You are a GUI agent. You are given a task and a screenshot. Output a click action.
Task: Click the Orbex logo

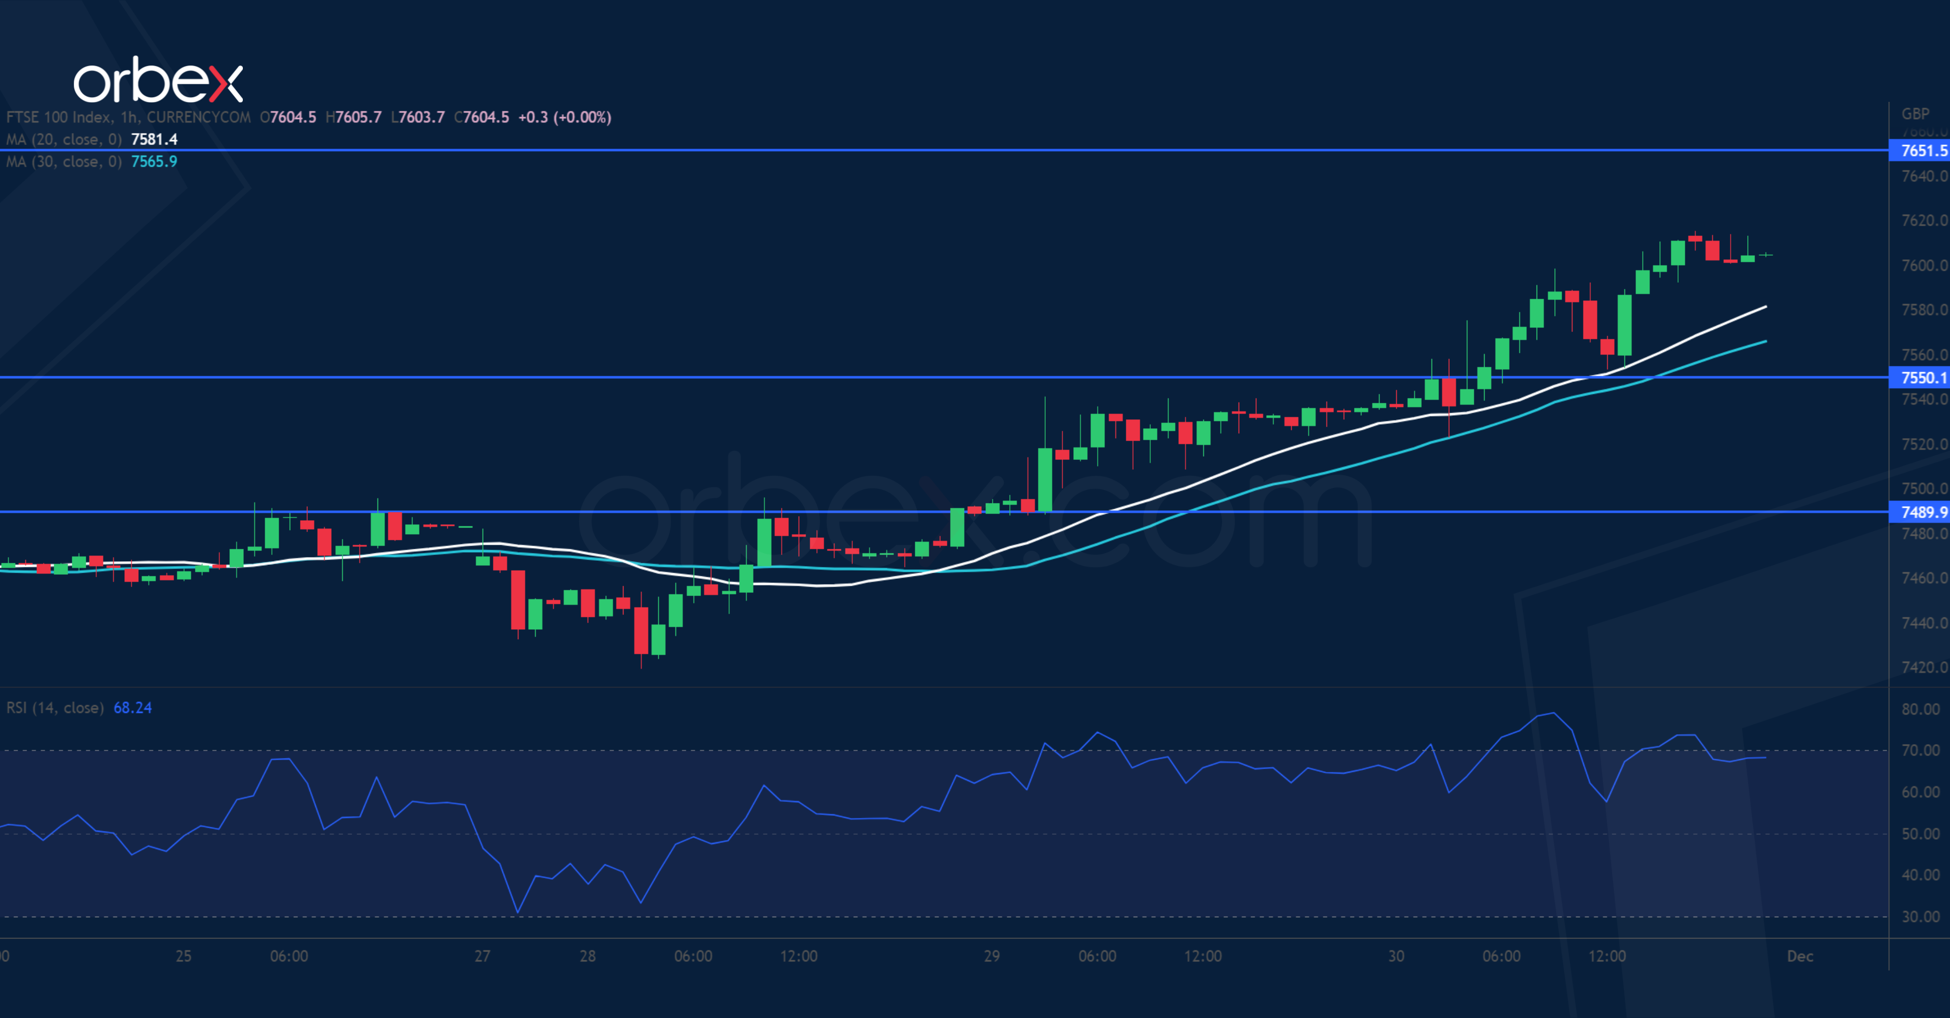pyautogui.click(x=158, y=80)
